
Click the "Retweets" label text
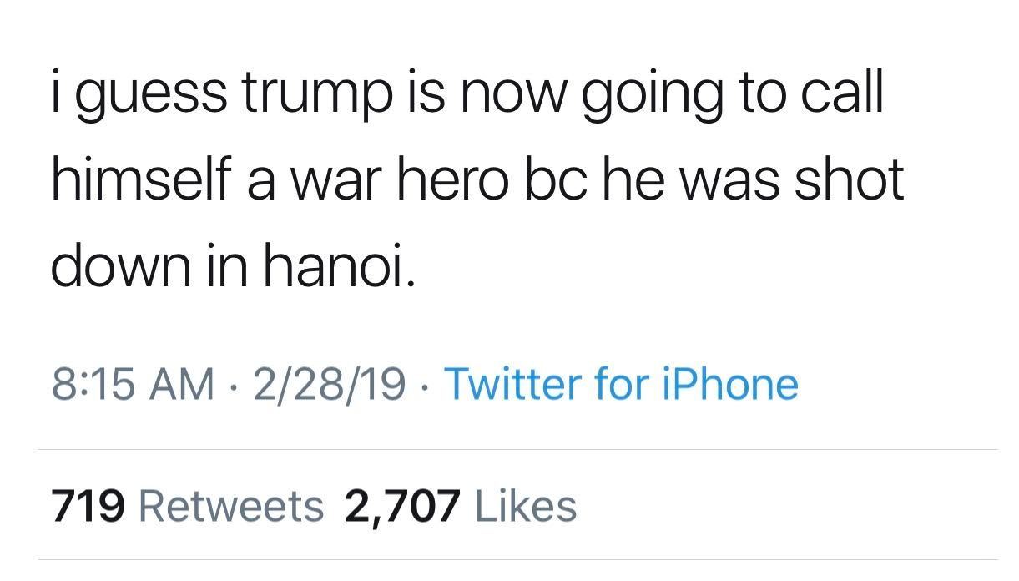pyautogui.click(x=231, y=506)
